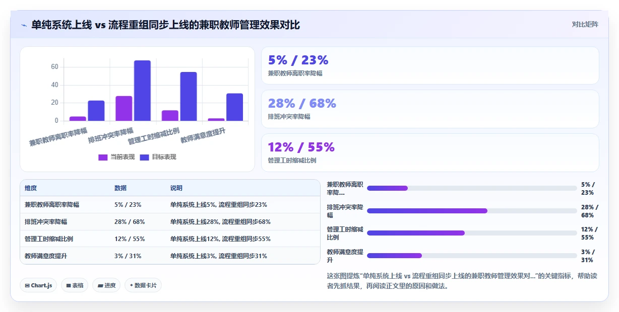Viewport: 619px width, 312px height.
Task: Click the icon in the 表格 tag
Action: pos(69,285)
